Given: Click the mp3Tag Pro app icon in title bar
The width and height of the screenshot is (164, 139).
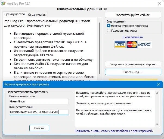Looking at the screenshot, I should point(3,4).
